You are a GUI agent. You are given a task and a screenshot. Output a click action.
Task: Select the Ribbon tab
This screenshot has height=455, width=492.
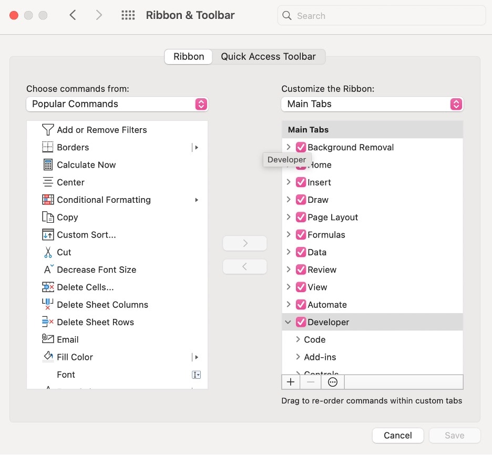tap(189, 57)
